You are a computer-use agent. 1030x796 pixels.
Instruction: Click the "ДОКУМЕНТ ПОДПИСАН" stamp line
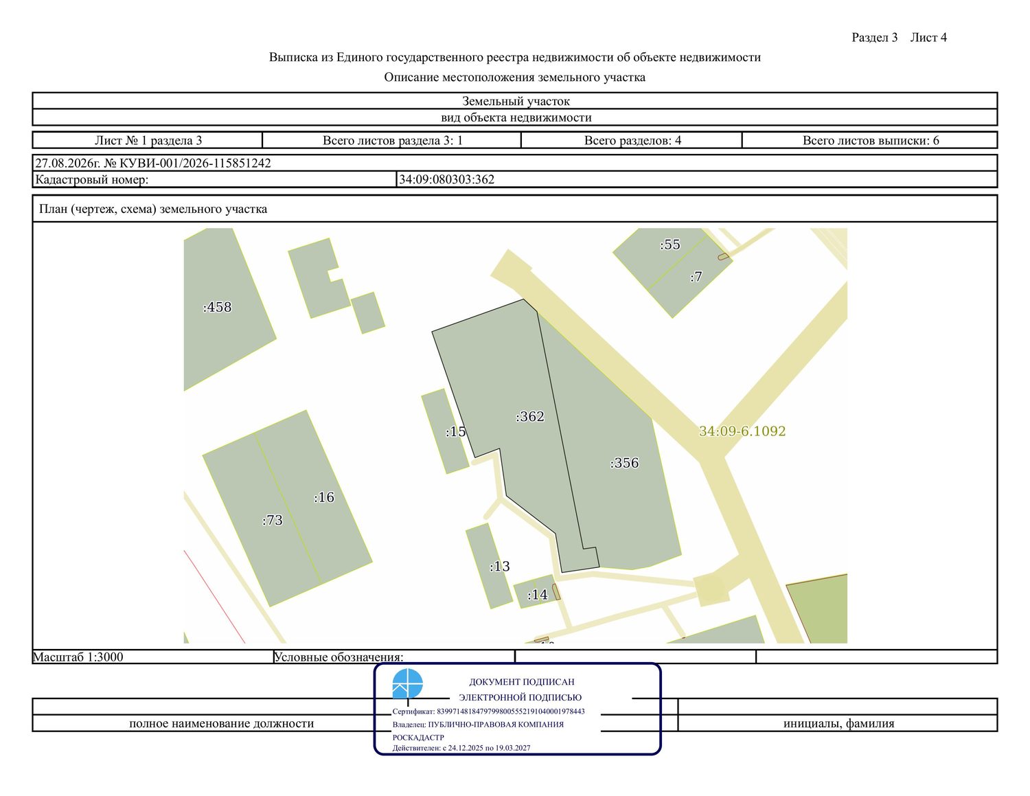click(522, 682)
